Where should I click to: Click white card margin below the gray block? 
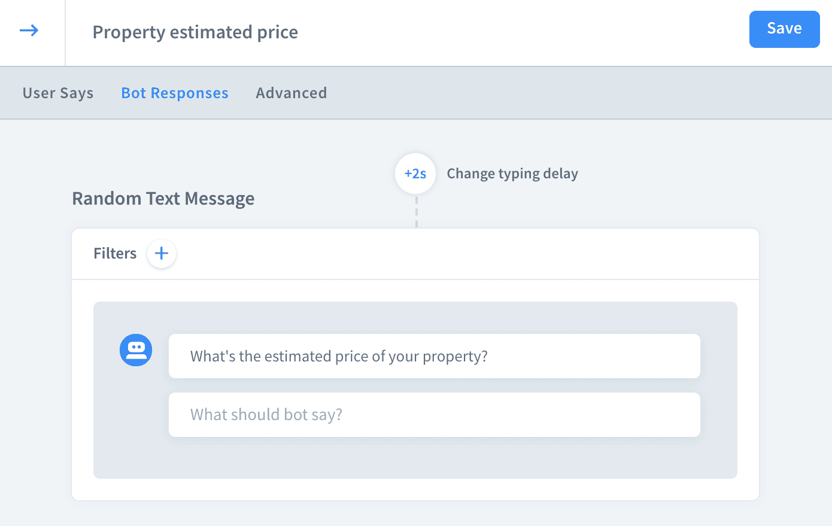pyautogui.click(x=415, y=489)
